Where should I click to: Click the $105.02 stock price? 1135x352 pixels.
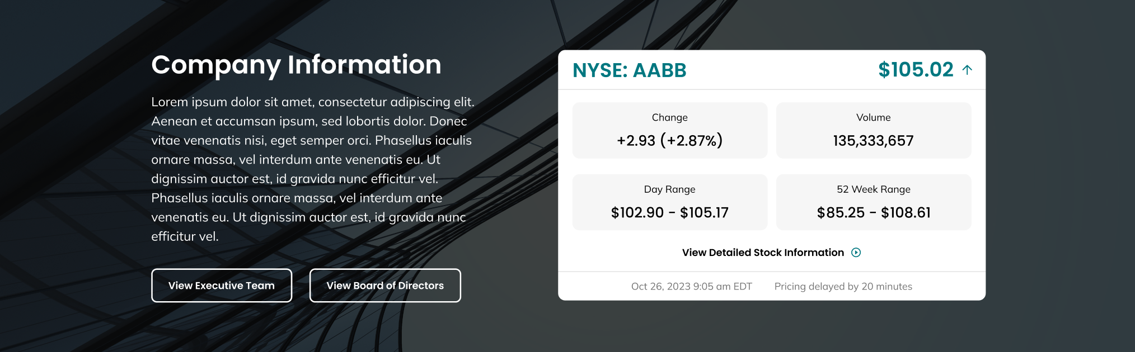(916, 70)
